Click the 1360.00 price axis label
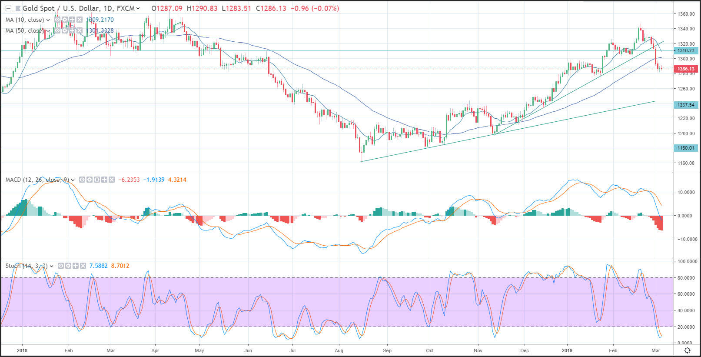The image size is (701, 357). click(686, 14)
